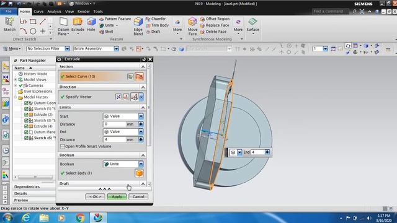The height and width of the screenshot is (223, 397).
Task: Toggle the Sketch (1) feature checkbox
Action: click(26, 109)
